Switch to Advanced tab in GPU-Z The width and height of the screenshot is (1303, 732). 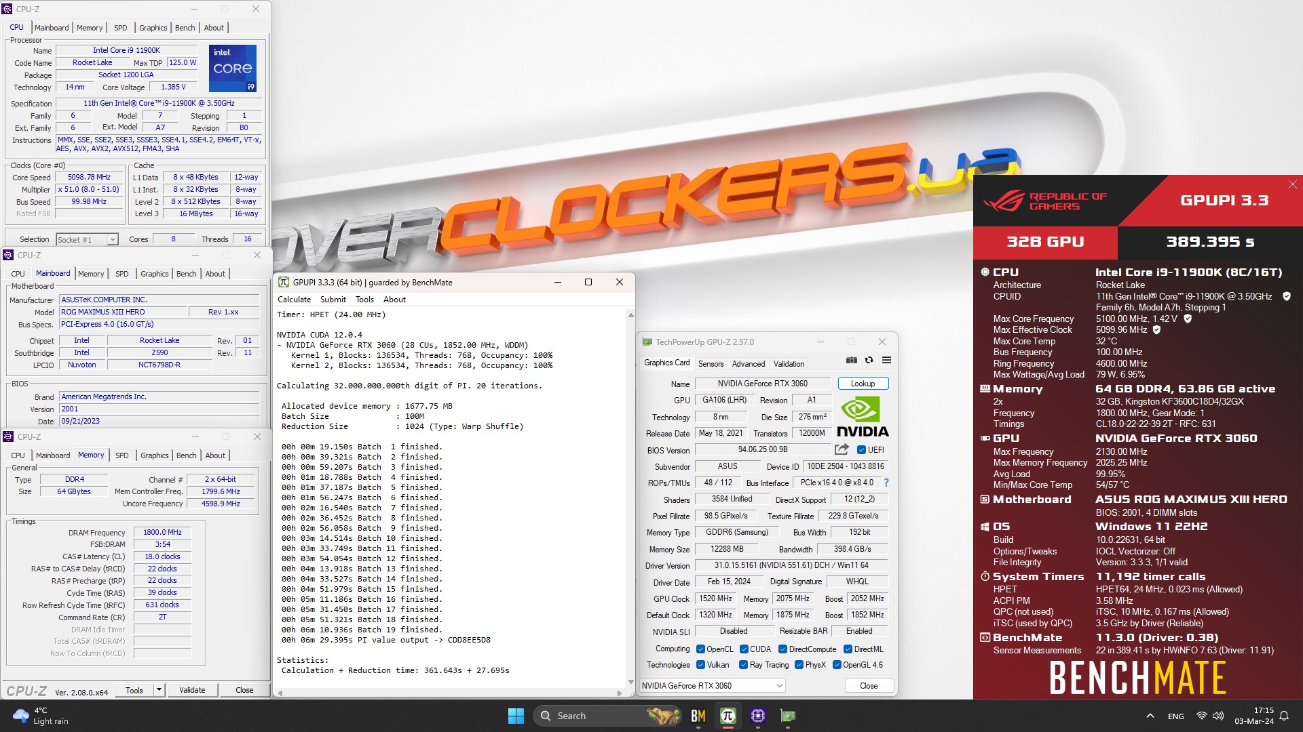point(749,364)
